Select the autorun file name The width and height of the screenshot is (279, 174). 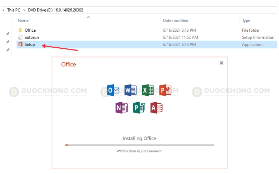[32, 38]
